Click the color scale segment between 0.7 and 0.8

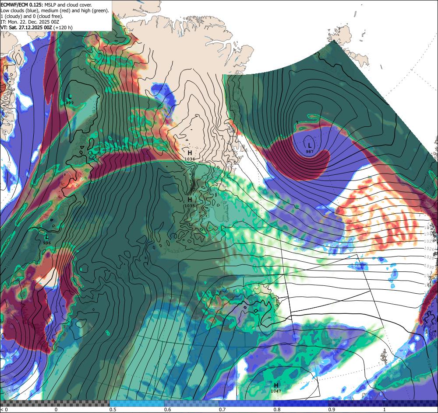click(x=246, y=403)
